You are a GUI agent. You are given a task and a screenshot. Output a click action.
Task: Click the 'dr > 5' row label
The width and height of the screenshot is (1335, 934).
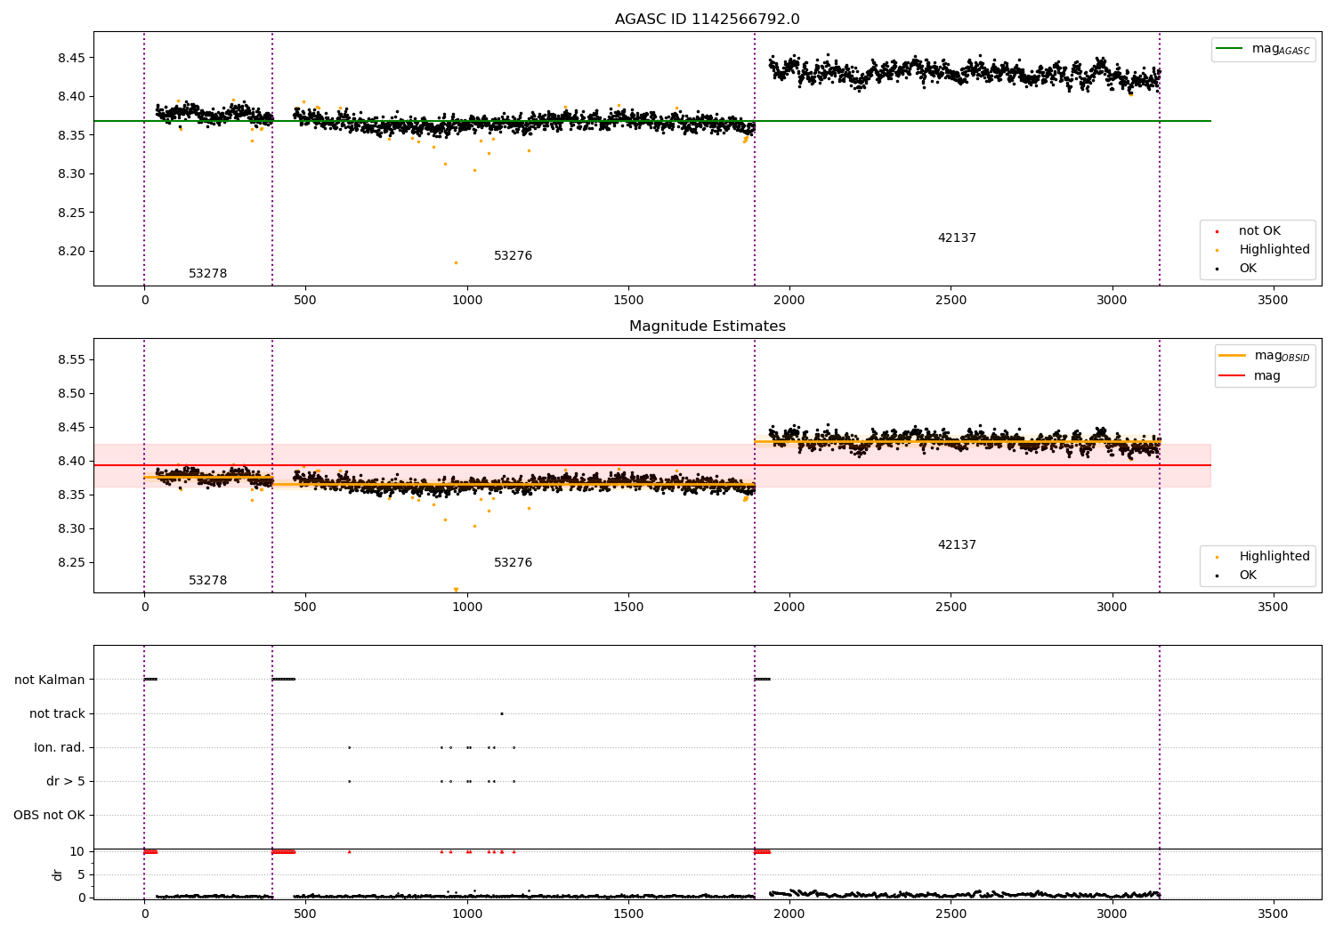tap(66, 782)
